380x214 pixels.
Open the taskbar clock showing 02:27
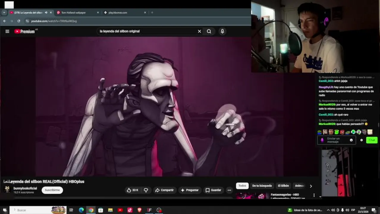pos(363,210)
